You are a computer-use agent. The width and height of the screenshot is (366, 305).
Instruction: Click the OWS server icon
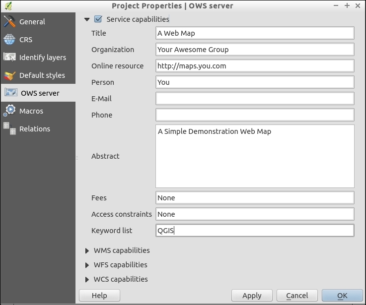[10, 93]
